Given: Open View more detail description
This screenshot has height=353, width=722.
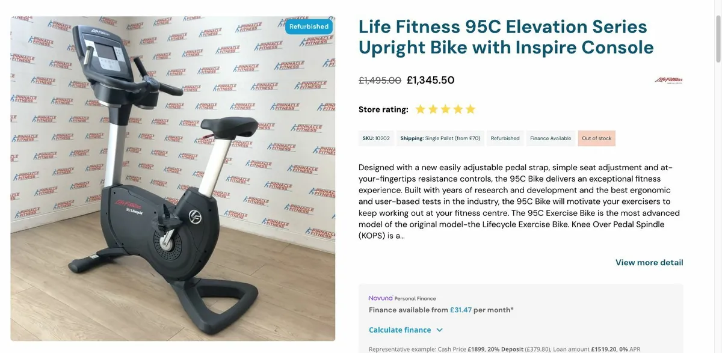Looking at the screenshot, I should click(649, 262).
